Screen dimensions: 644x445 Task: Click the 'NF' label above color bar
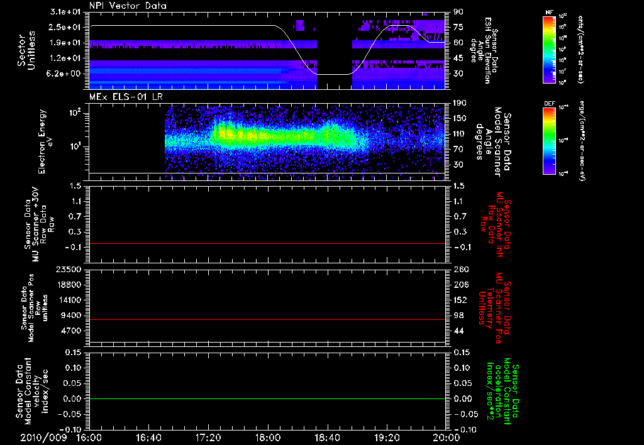(549, 13)
